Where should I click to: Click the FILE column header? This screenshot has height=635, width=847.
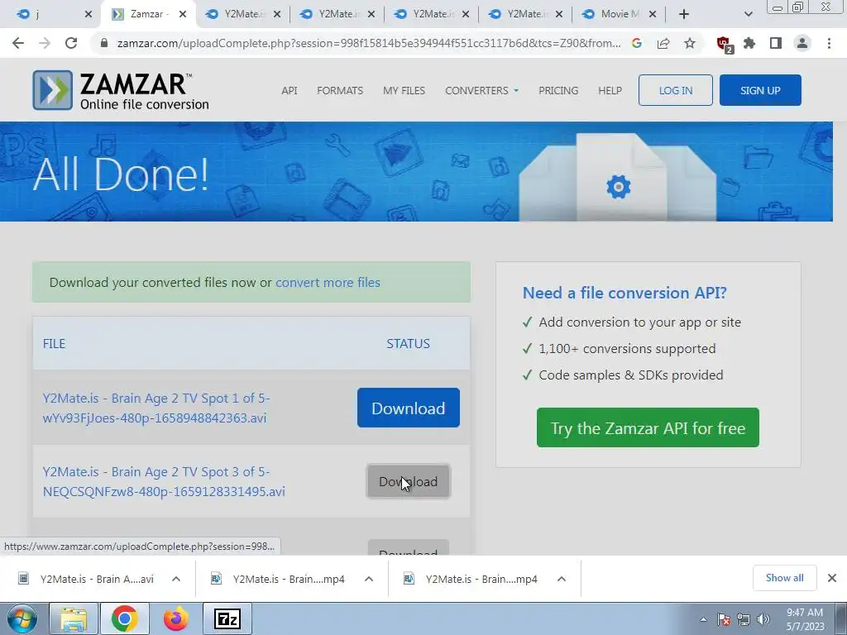point(54,343)
